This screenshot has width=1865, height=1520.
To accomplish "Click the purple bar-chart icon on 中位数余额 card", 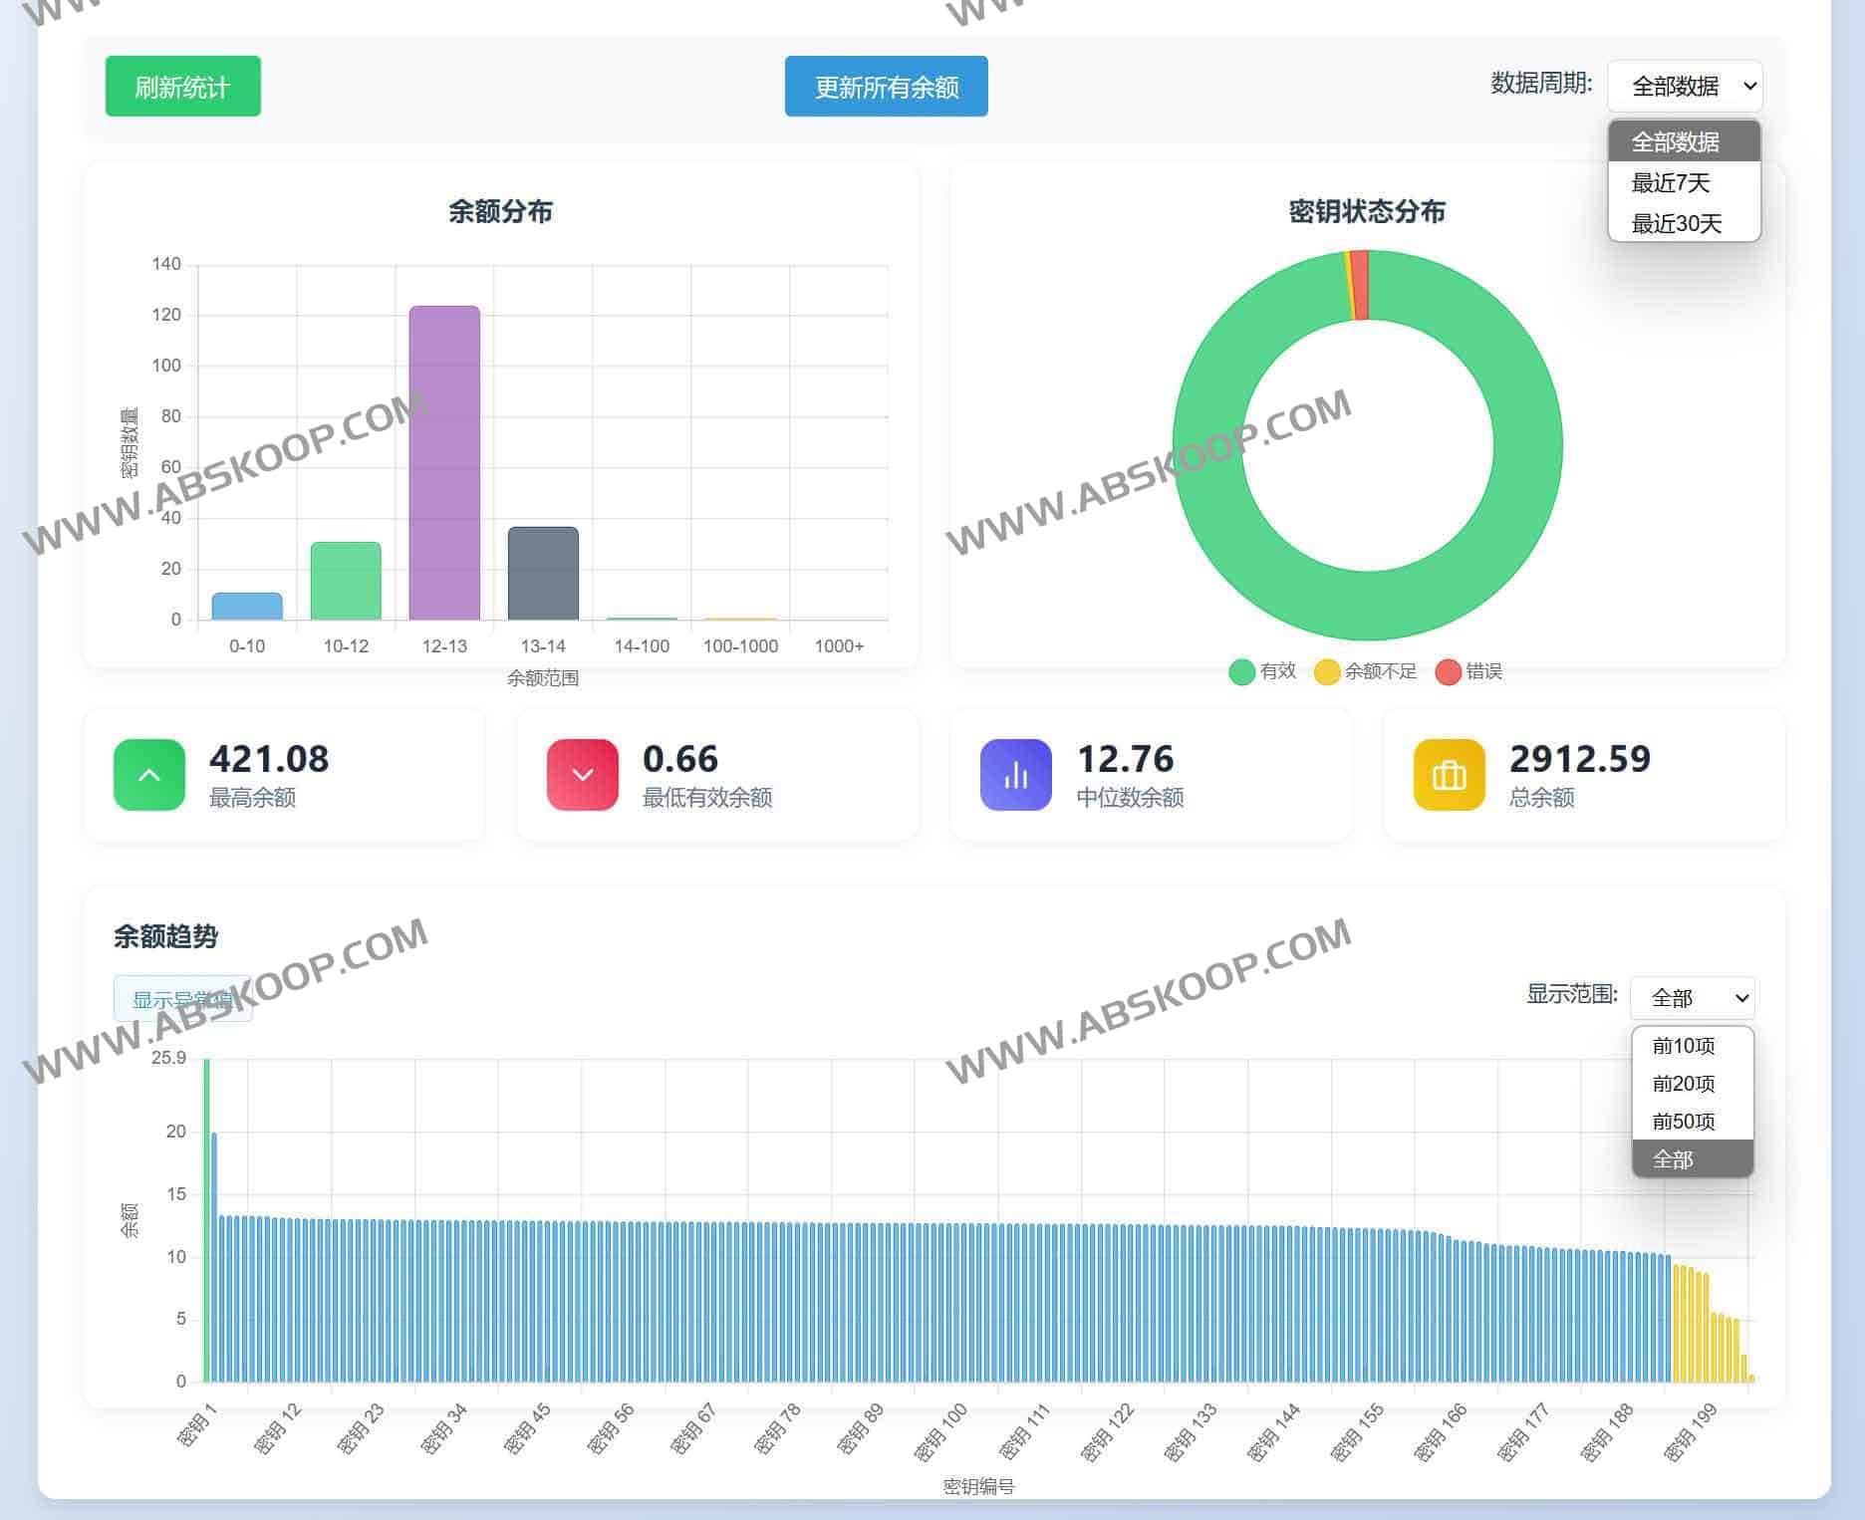I will (1015, 775).
